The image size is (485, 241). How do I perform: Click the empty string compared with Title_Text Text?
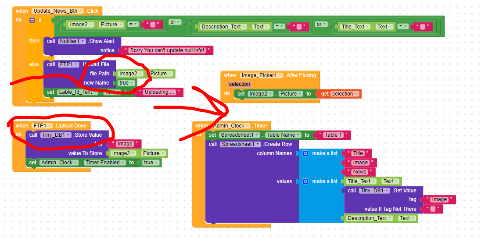[x=423, y=27]
